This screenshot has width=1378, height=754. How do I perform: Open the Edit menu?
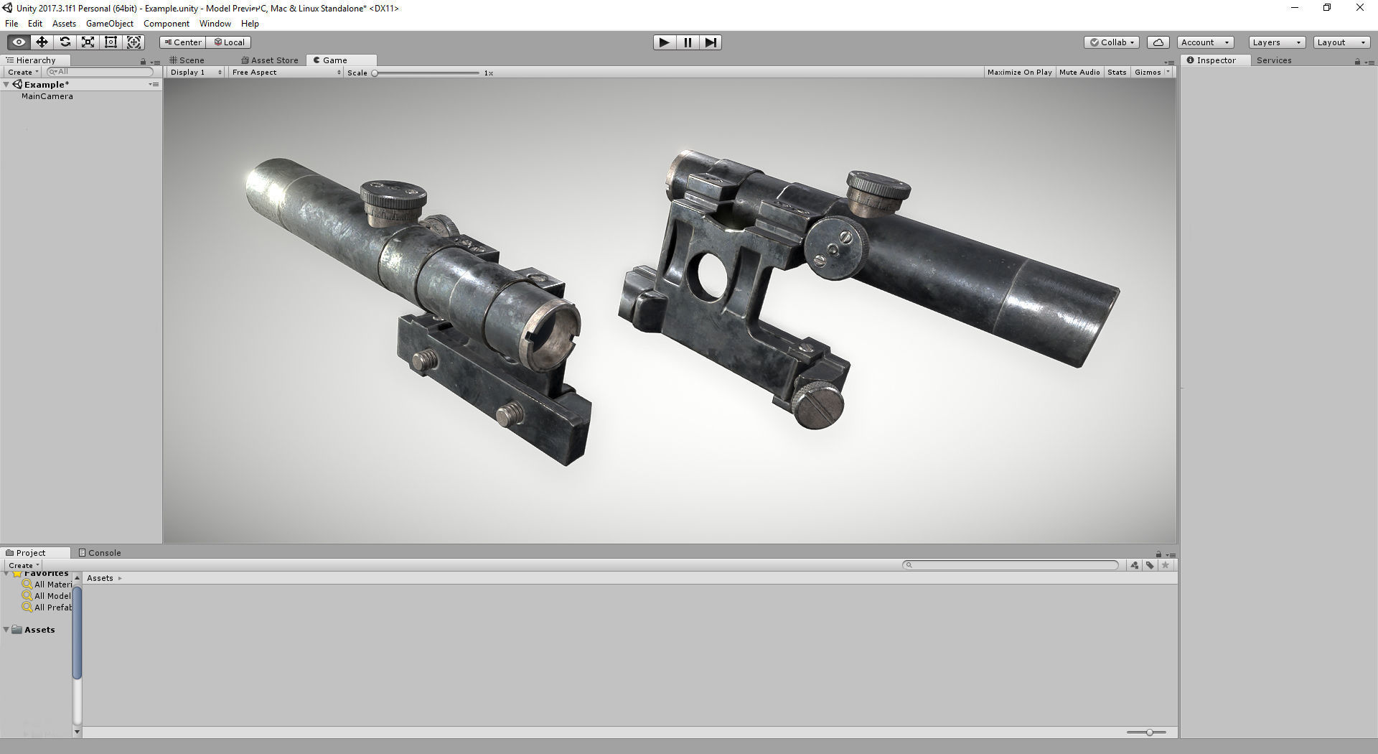pos(35,24)
